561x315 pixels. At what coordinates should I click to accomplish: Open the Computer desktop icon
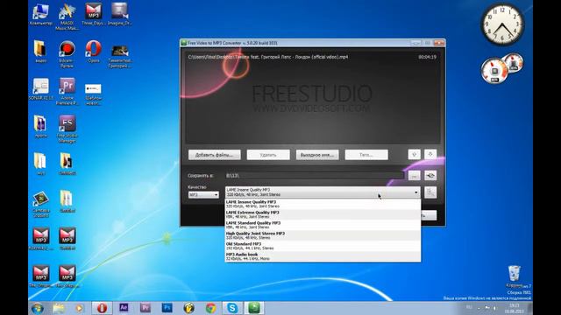point(40,14)
